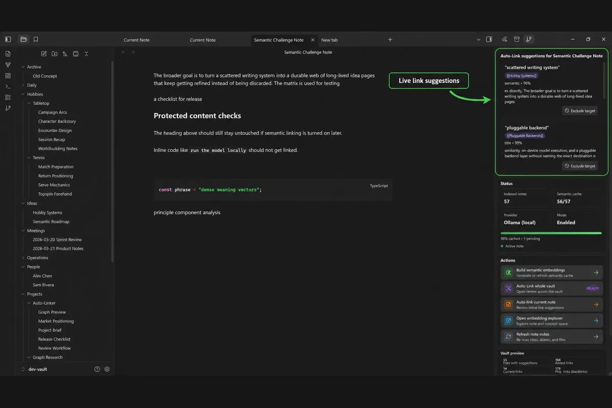Run Auto-Link whole vault action
The height and width of the screenshot is (408, 612).
click(x=552, y=289)
